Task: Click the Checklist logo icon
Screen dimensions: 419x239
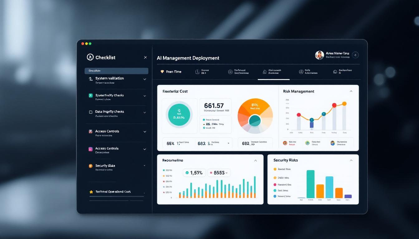Action: (x=90, y=57)
